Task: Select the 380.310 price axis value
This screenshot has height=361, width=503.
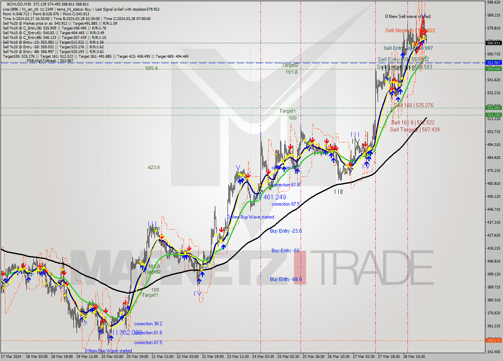Action: click(x=494, y=300)
